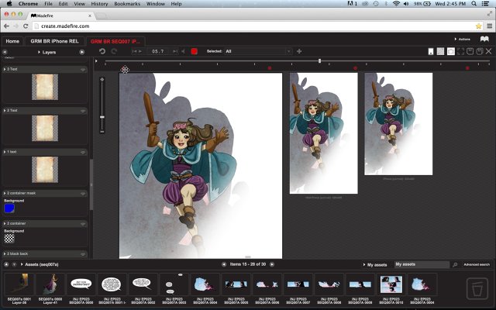Click the redo arrow icon
496x310 pixels.
(114, 51)
